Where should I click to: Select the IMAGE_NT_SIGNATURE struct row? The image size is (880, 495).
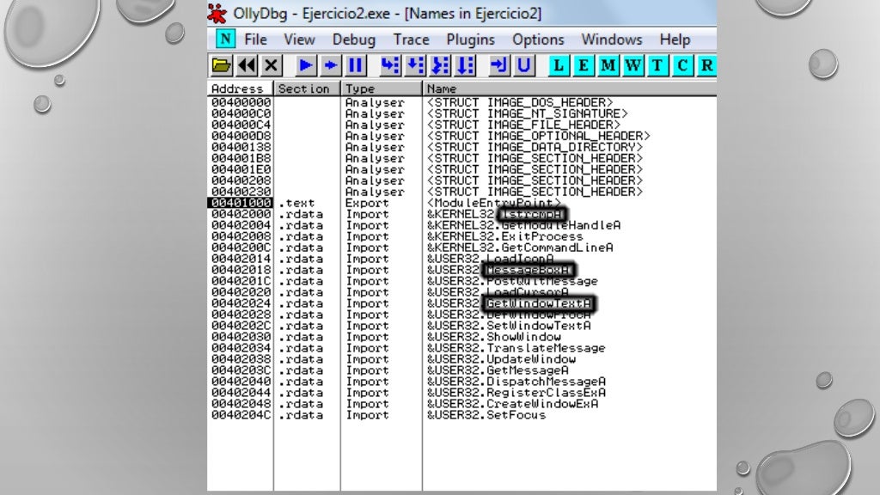click(461, 113)
